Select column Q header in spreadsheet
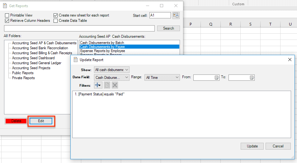297x163 pixels. (x=211, y=24)
